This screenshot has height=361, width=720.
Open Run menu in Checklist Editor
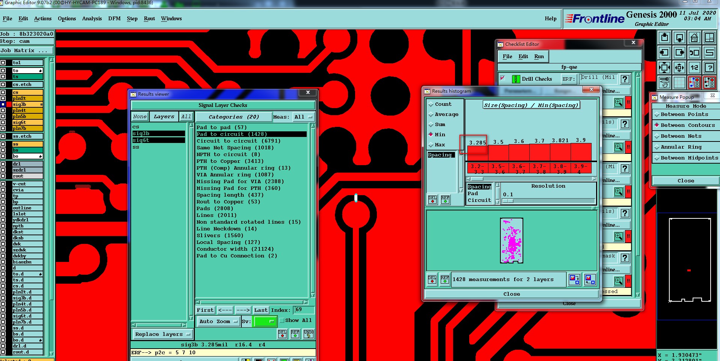(539, 57)
